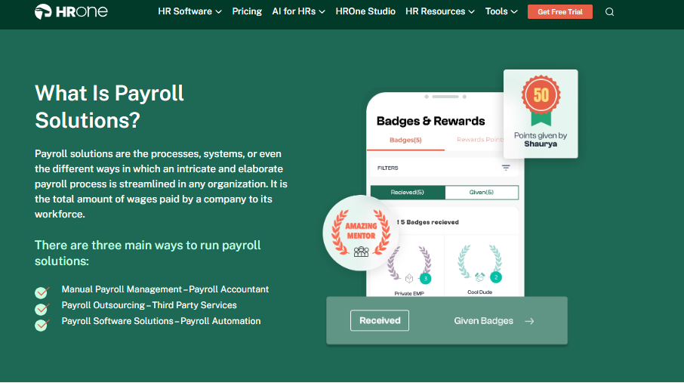Open the Pricing page
This screenshot has width=684, height=383.
coord(247,11)
